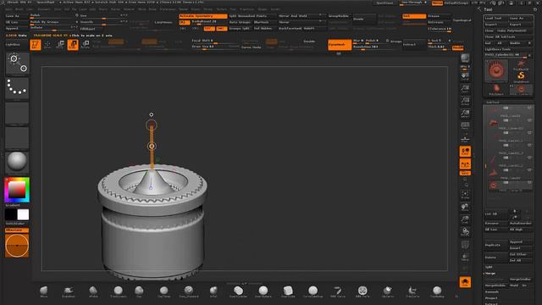Click the Duplicate subtool button

tap(495, 245)
